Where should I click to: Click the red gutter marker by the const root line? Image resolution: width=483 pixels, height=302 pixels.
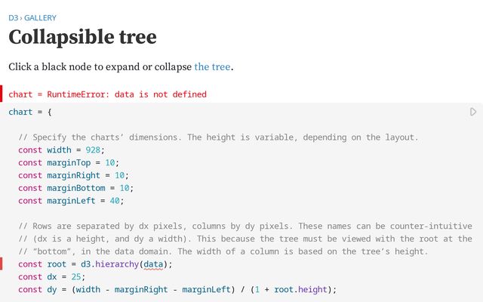[x=2, y=264]
